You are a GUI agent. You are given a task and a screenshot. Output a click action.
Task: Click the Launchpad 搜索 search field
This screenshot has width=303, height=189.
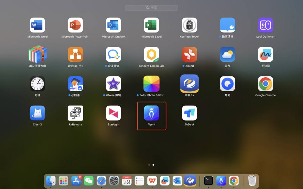151,8
